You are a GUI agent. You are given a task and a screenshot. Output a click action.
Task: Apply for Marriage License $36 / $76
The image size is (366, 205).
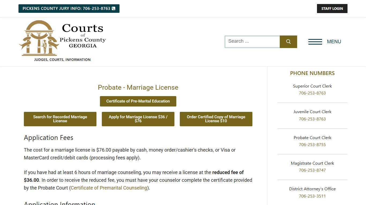(138, 119)
